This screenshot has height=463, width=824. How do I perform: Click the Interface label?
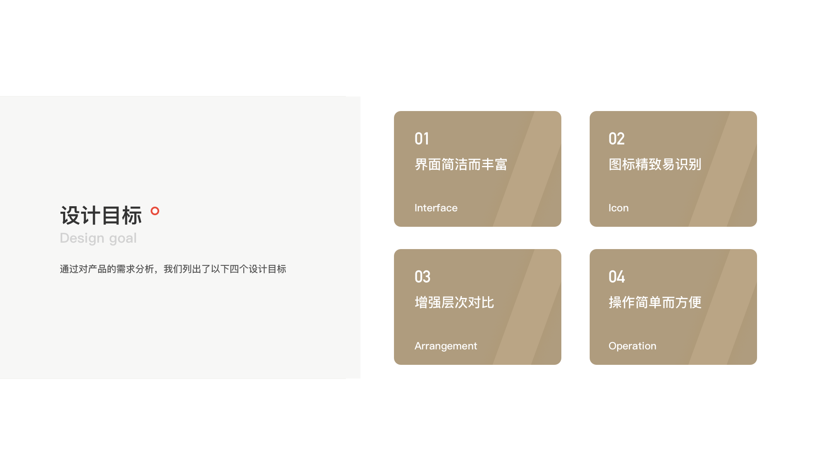(x=436, y=208)
